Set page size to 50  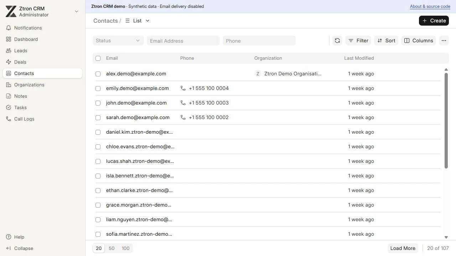point(112,248)
